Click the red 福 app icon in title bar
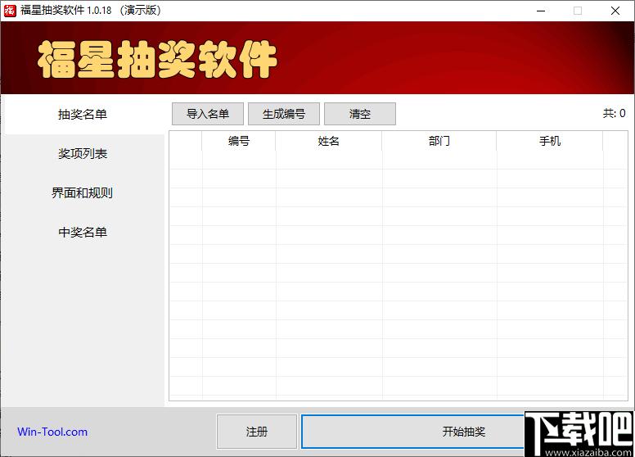This screenshot has width=635, height=457. pyautogui.click(x=10, y=11)
